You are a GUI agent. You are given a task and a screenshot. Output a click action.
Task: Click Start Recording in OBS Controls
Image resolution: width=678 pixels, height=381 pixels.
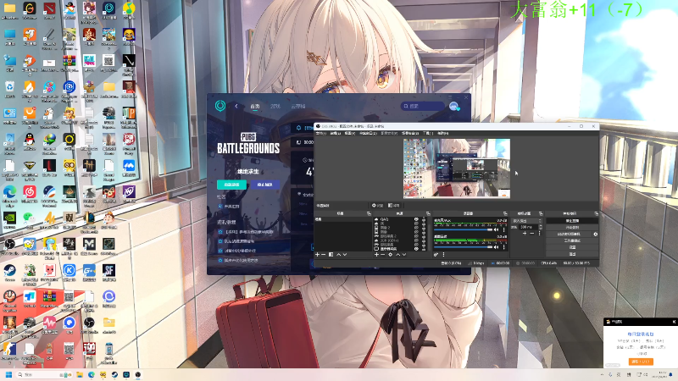tap(573, 227)
